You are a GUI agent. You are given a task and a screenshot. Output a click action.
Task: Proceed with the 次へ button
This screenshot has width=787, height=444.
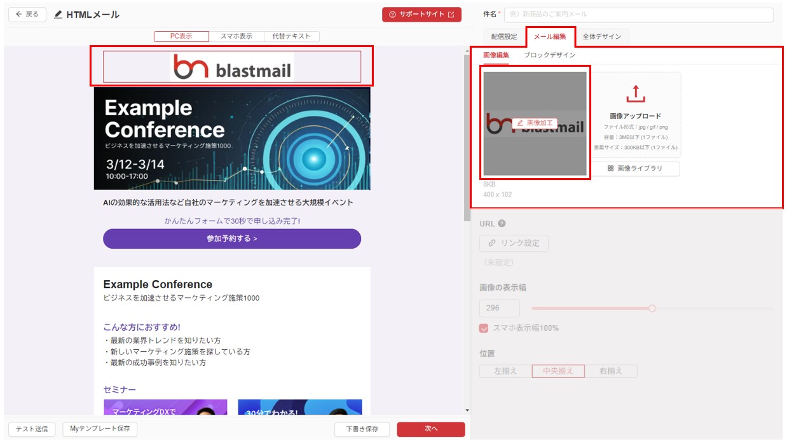[x=431, y=429]
